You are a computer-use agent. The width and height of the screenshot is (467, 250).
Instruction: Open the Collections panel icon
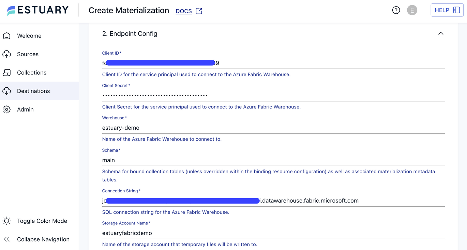click(7, 72)
